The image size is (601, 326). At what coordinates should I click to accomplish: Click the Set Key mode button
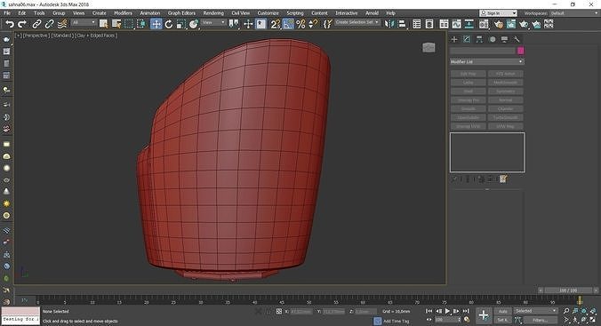click(x=503, y=320)
